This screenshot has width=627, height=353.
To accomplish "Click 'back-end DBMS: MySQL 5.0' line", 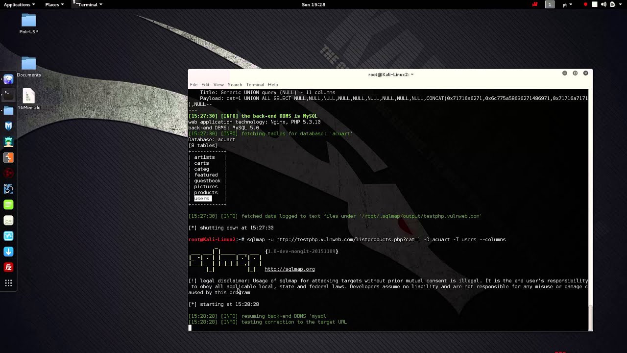I will [223, 128].
